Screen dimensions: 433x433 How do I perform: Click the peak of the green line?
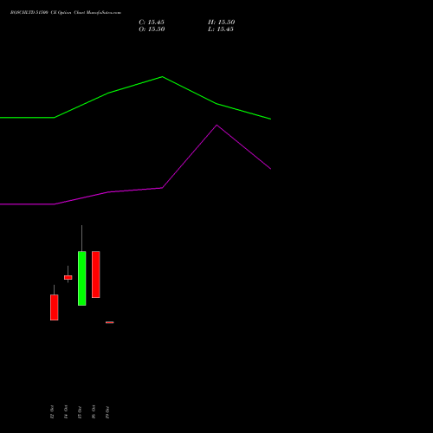click(x=162, y=77)
